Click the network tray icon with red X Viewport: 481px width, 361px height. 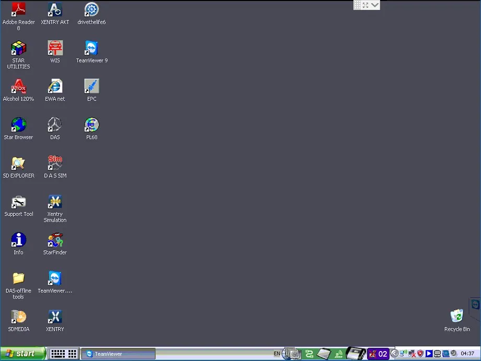coord(412,354)
